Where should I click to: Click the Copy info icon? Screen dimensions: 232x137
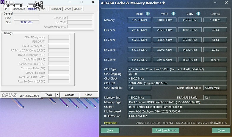point(198,14)
